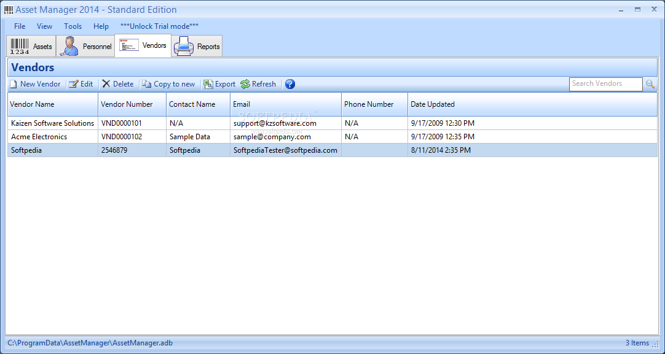Sort by Vendor Name column header
The width and height of the screenshot is (665, 354).
coord(53,104)
